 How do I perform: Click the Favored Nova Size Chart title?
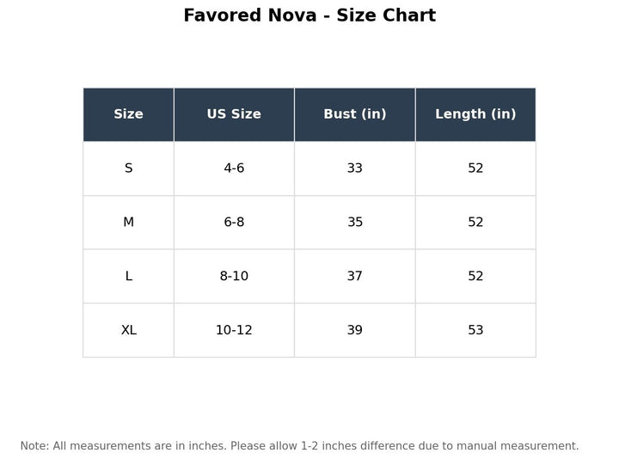[x=309, y=15]
